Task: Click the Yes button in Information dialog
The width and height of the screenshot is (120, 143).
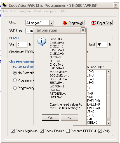Action: [50, 118]
